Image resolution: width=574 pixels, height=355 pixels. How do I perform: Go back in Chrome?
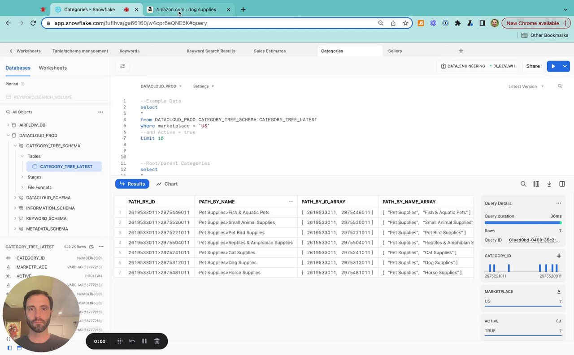[x=9, y=23]
